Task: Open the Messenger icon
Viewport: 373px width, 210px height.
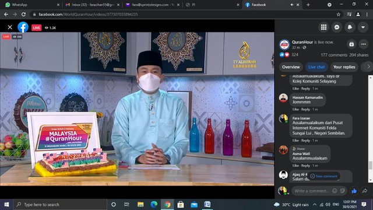Action: 337,27
